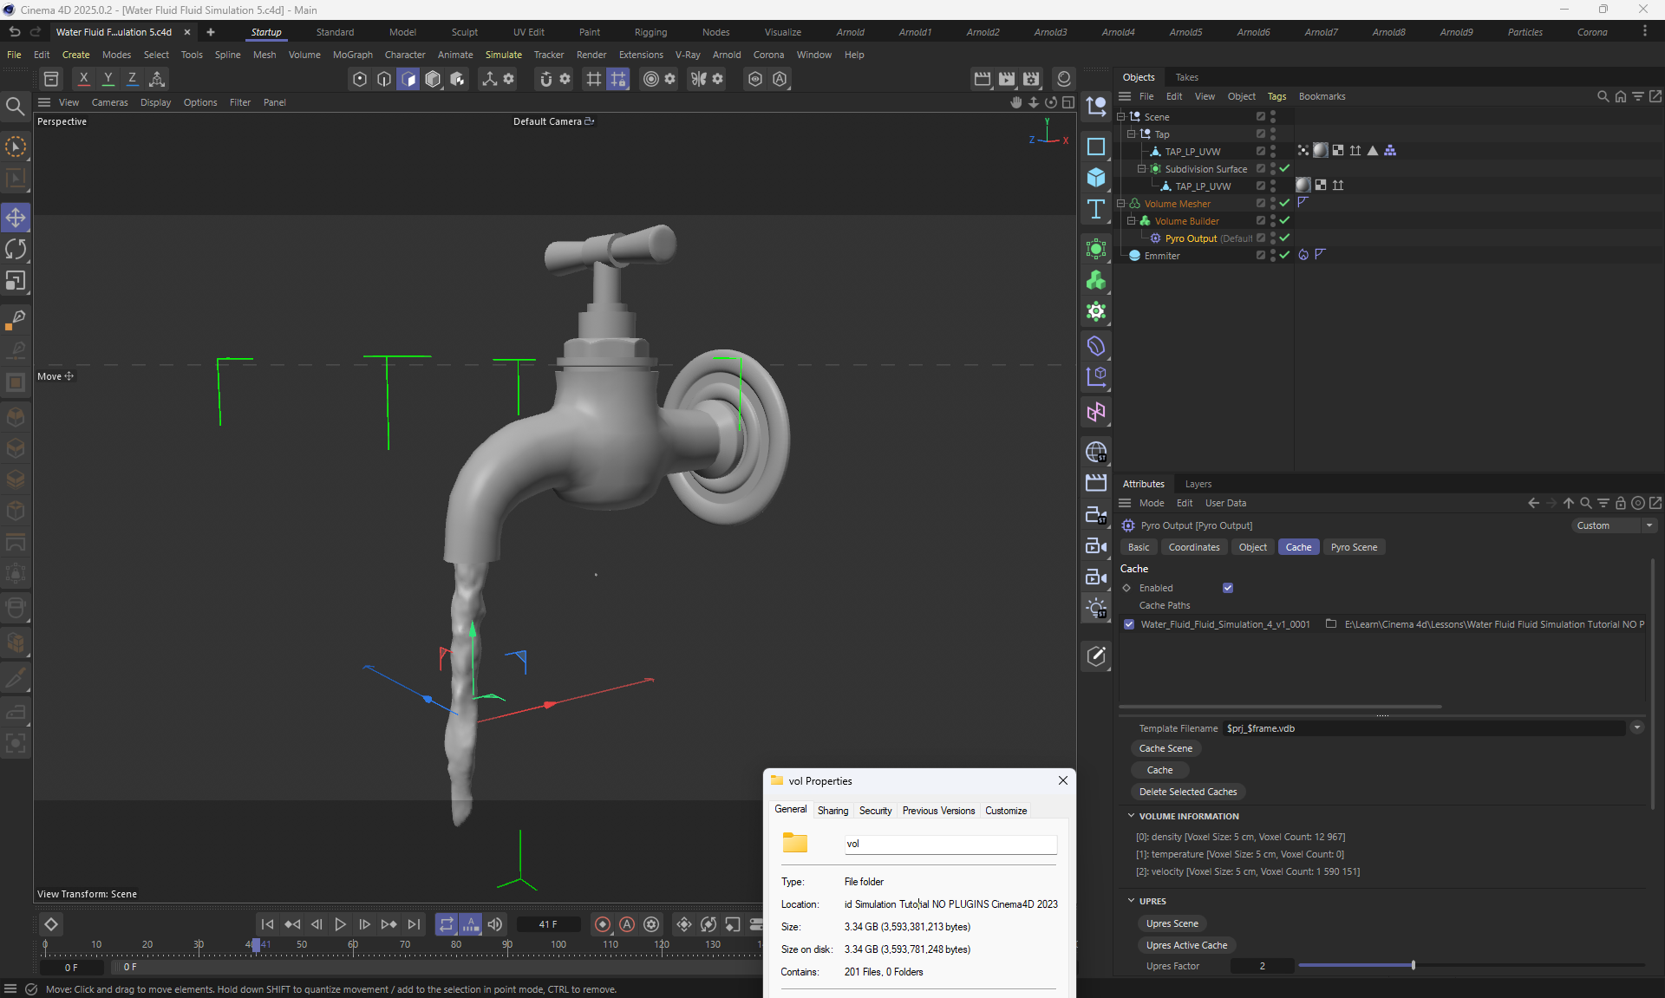Activate the Scale tool
1665x998 pixels.
coord(16,281)
